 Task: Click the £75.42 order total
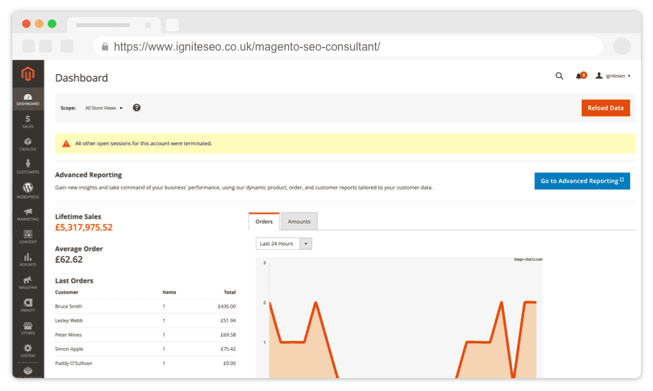point(228,349)
